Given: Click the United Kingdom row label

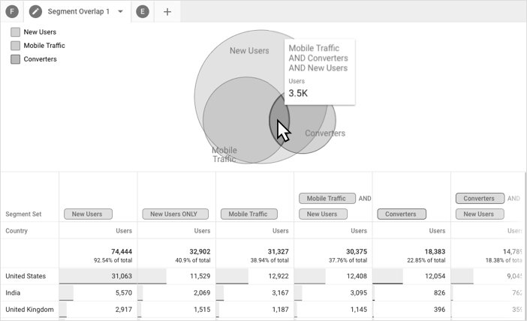Looking at the screenshot, I should 29,309.
